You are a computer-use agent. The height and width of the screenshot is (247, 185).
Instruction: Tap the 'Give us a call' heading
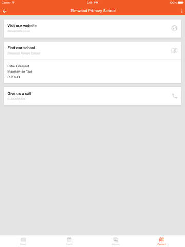coord(19,94)
